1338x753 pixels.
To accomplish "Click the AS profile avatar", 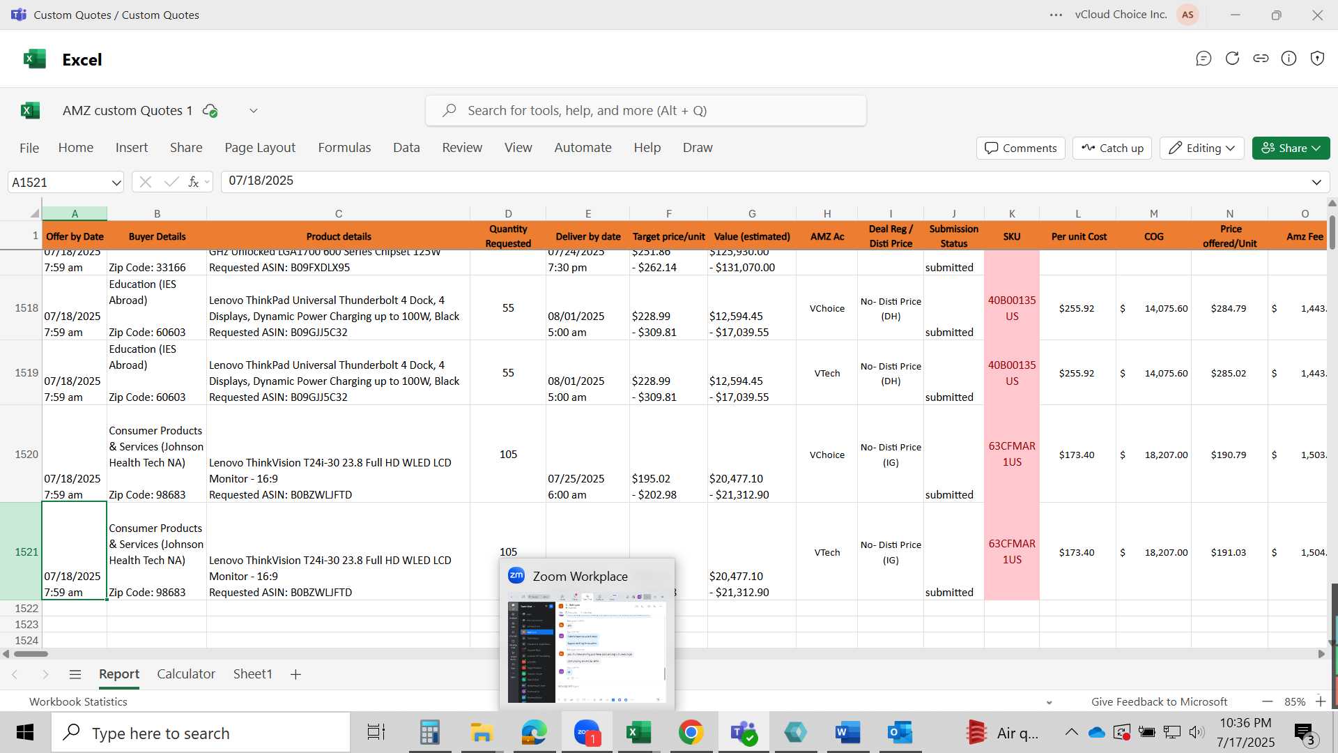I will 1187,15.
